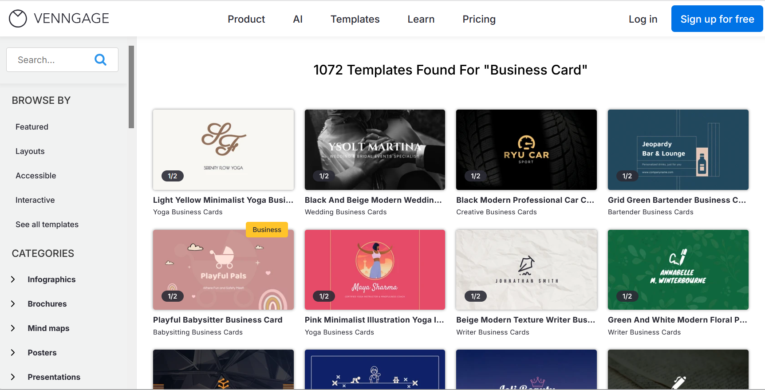Click Sign up for free button
The height and width of the screenshot is (390, 765).
click(x=717, y=19)
